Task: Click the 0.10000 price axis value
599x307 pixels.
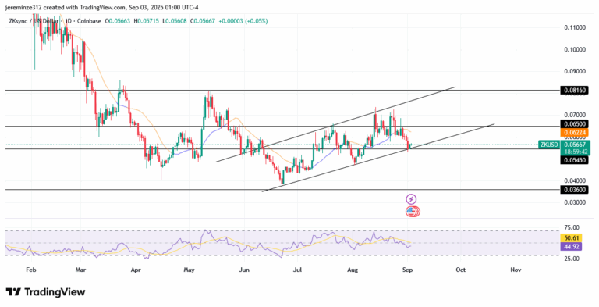Action: tap(575, 50)
